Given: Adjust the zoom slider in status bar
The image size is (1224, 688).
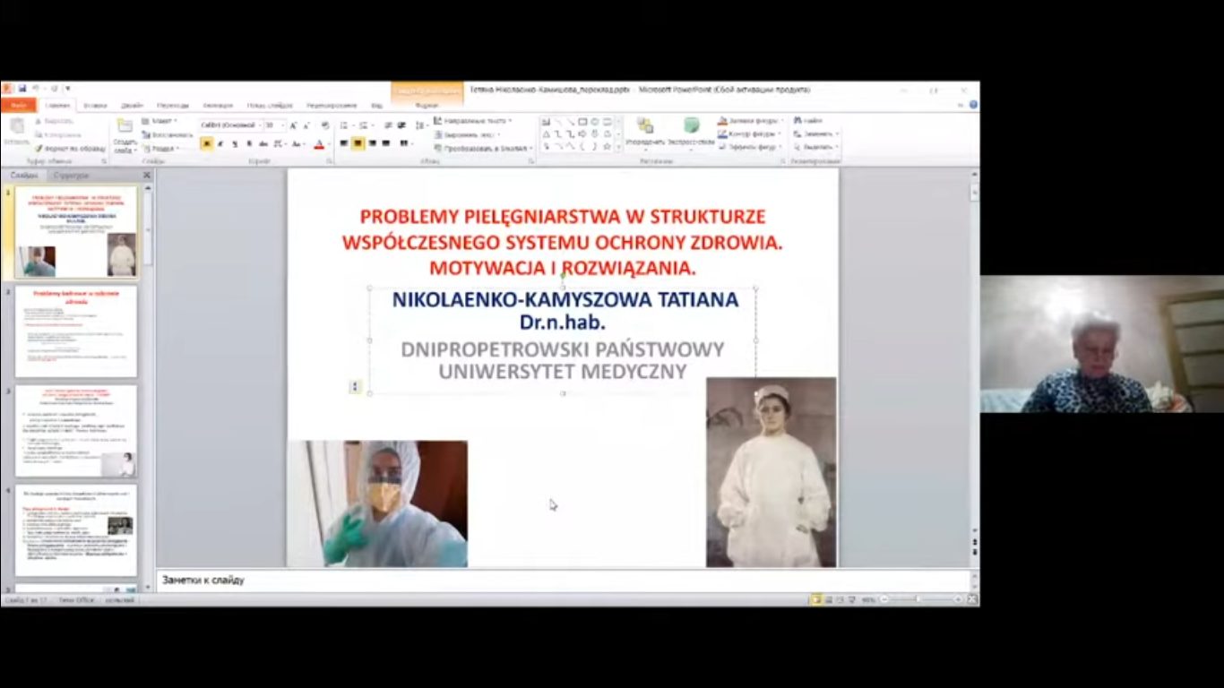Looking at the screenshot, I should [x=917, y=599].
